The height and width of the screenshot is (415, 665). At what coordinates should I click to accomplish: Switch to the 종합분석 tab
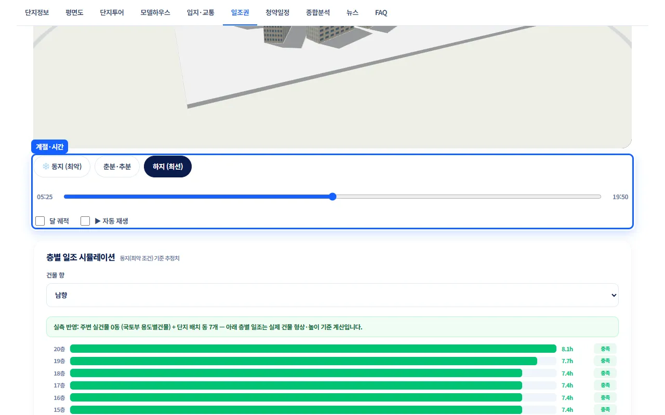pos(318,12)
